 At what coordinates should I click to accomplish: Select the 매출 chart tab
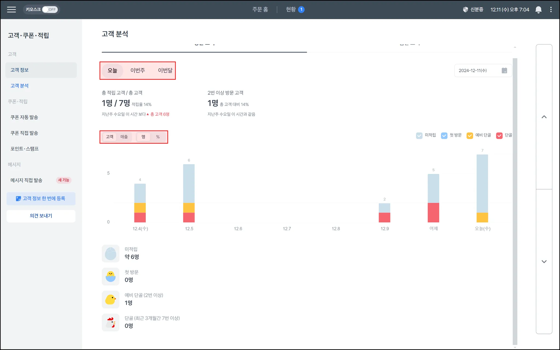(124, 137)
